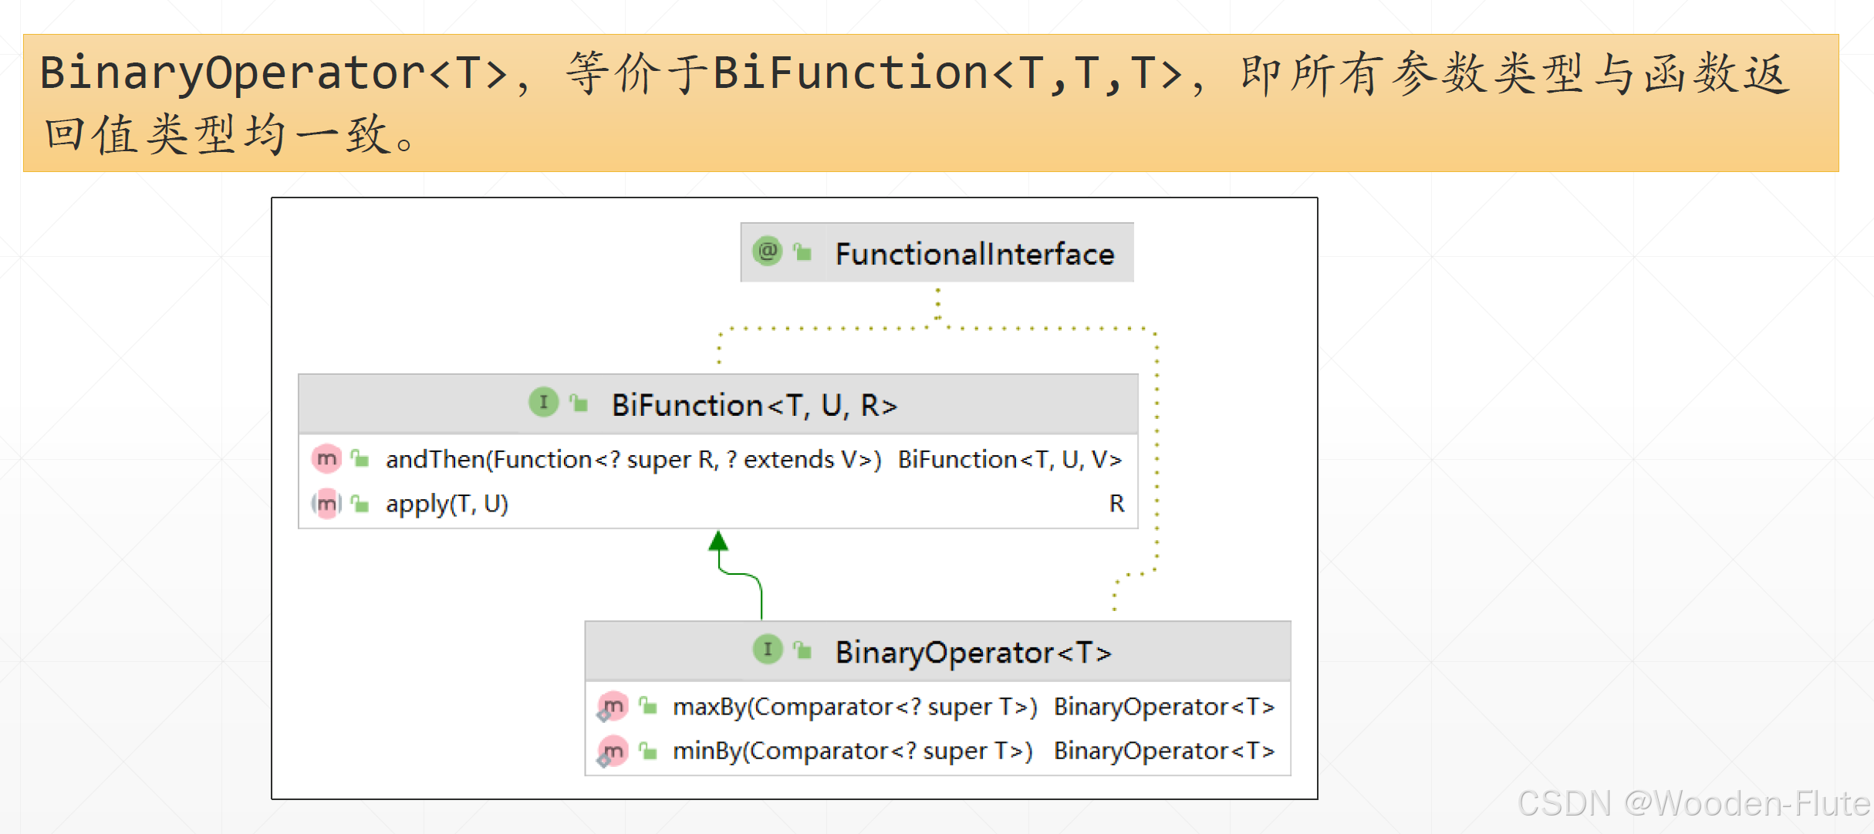The width and height of the screenshot is (1874, 834).
Task: Select the FunctionalInterface node title
Action: (974, 254)
